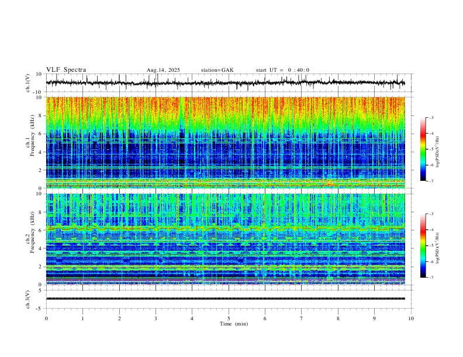
Task: Click the "4" kHz tick of ch.2 spectrogram
Action: [x=40, y=249]
